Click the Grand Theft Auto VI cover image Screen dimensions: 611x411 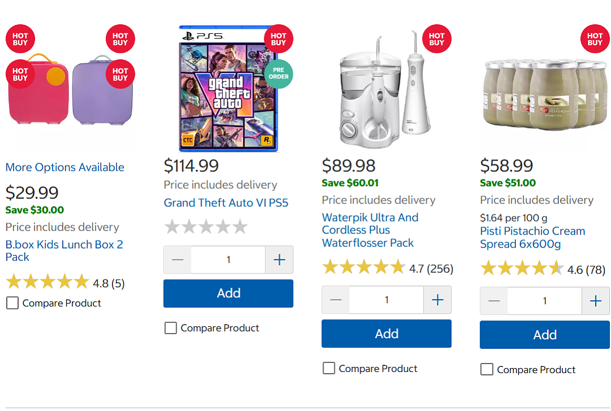point(229,89)
